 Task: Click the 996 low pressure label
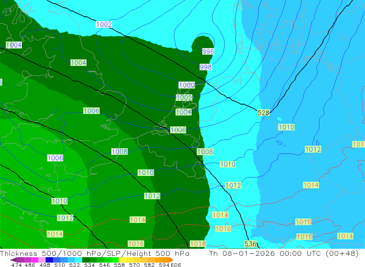[x=208, y=51]
